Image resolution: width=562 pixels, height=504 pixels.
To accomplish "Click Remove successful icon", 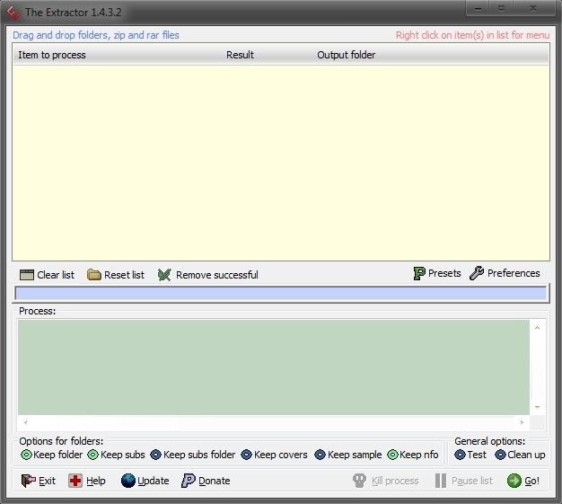I will [x=164, y=275].
